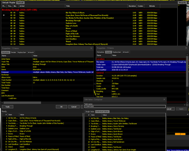
Task: Select playlist track 'Sadistic Love'
Action: click(80, 23)
